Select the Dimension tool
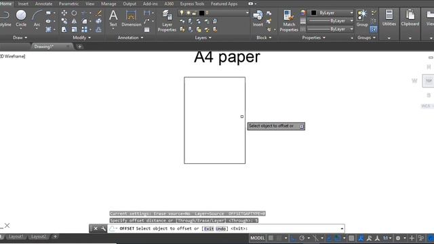 pos(131,18)
